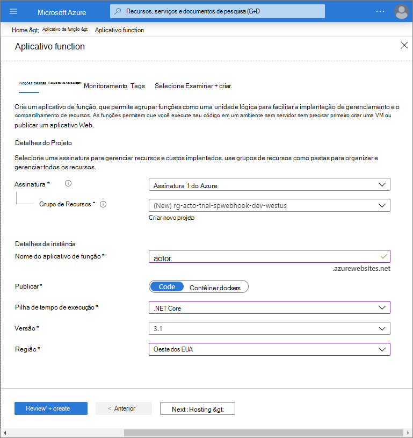Click the Microsoft Azure logo text

[x=62, y=12]
